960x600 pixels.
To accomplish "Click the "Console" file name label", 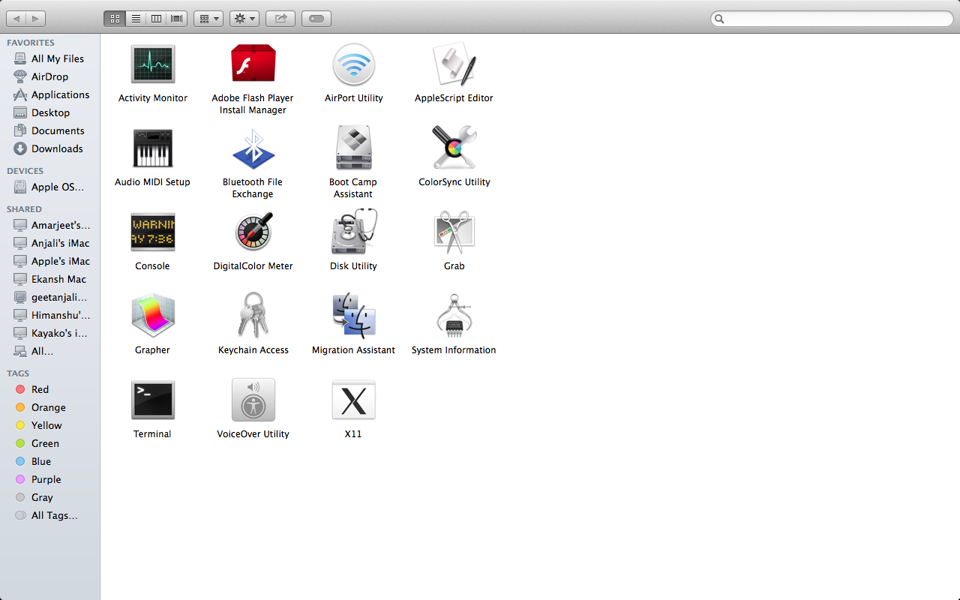I will click(152, 266).
